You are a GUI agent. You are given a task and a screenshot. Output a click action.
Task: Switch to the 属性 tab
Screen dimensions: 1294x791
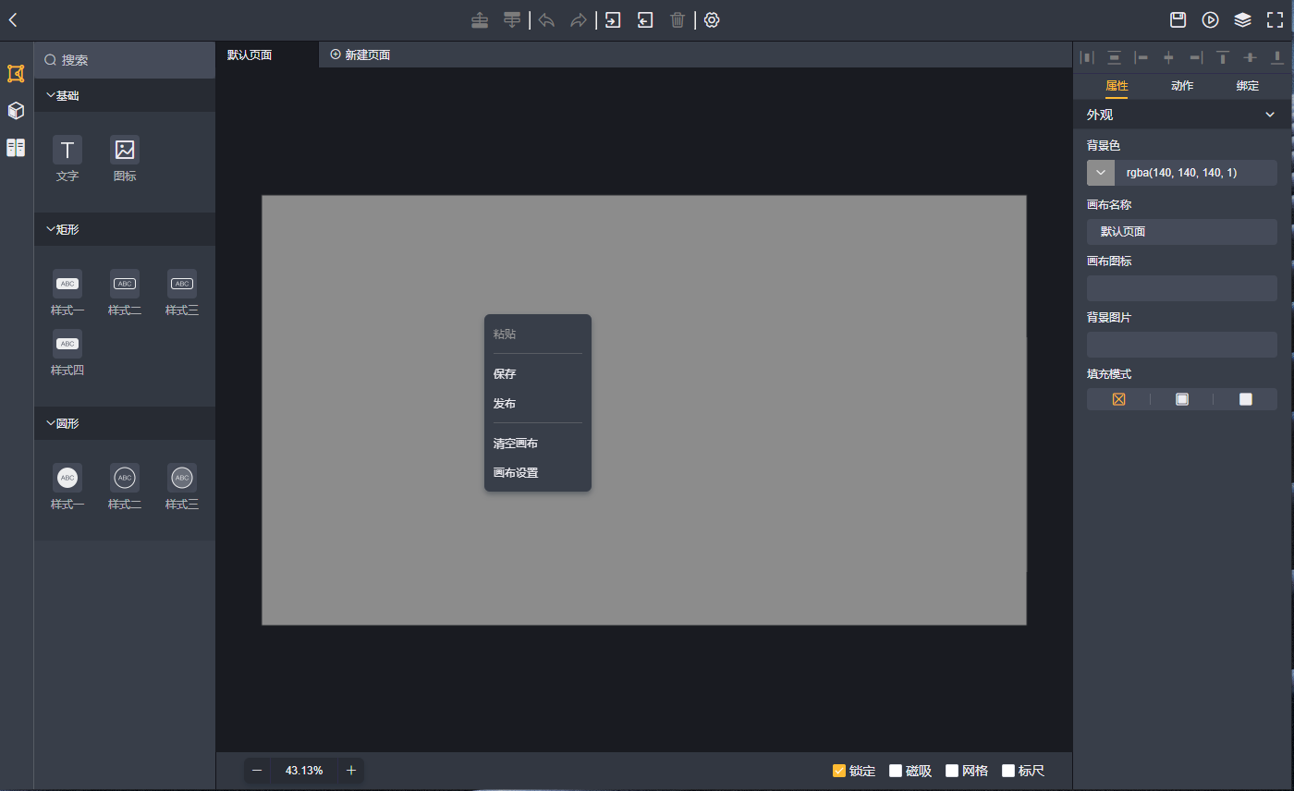tap(1117, 85)
